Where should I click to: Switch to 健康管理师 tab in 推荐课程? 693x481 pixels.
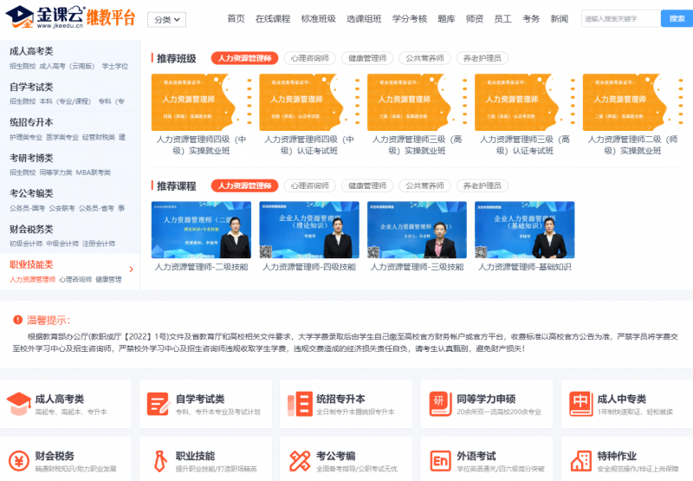click(367, 185)
